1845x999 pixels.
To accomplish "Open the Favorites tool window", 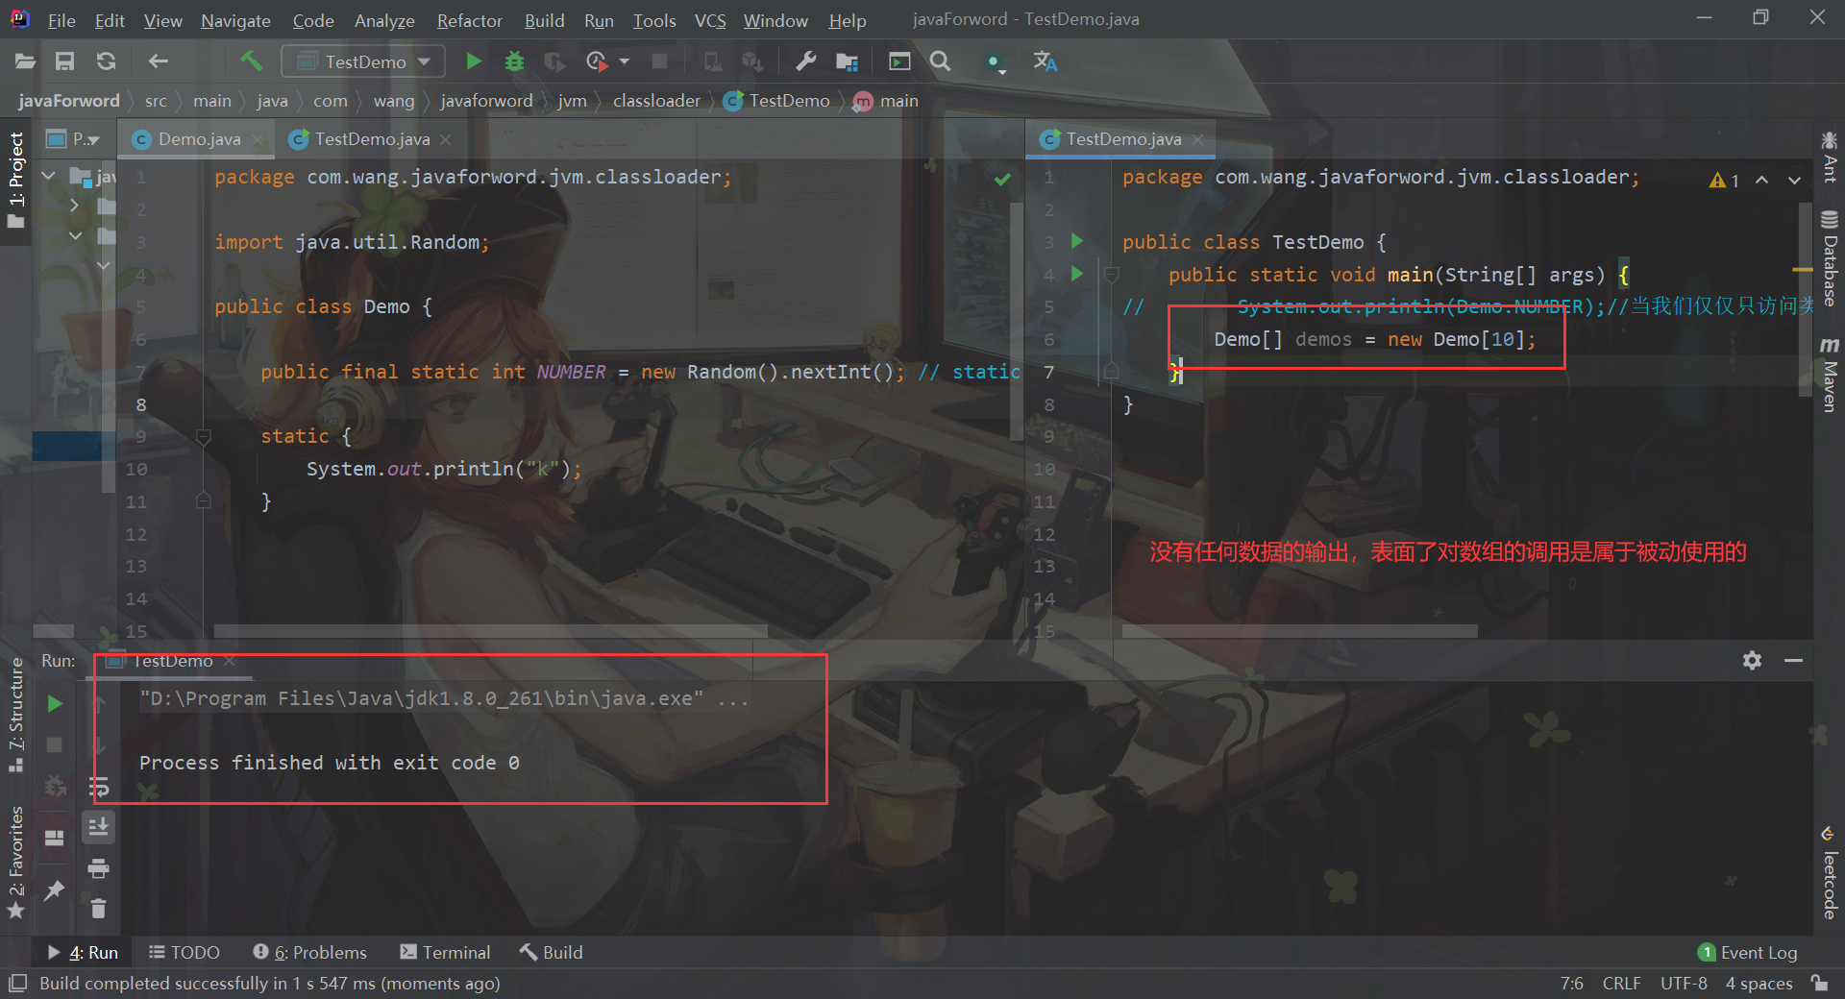I will pyautogui.click(x=15, y=862).
